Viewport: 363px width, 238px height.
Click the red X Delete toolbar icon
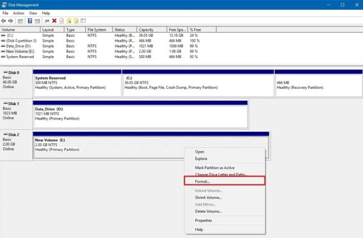pos(54,21)
